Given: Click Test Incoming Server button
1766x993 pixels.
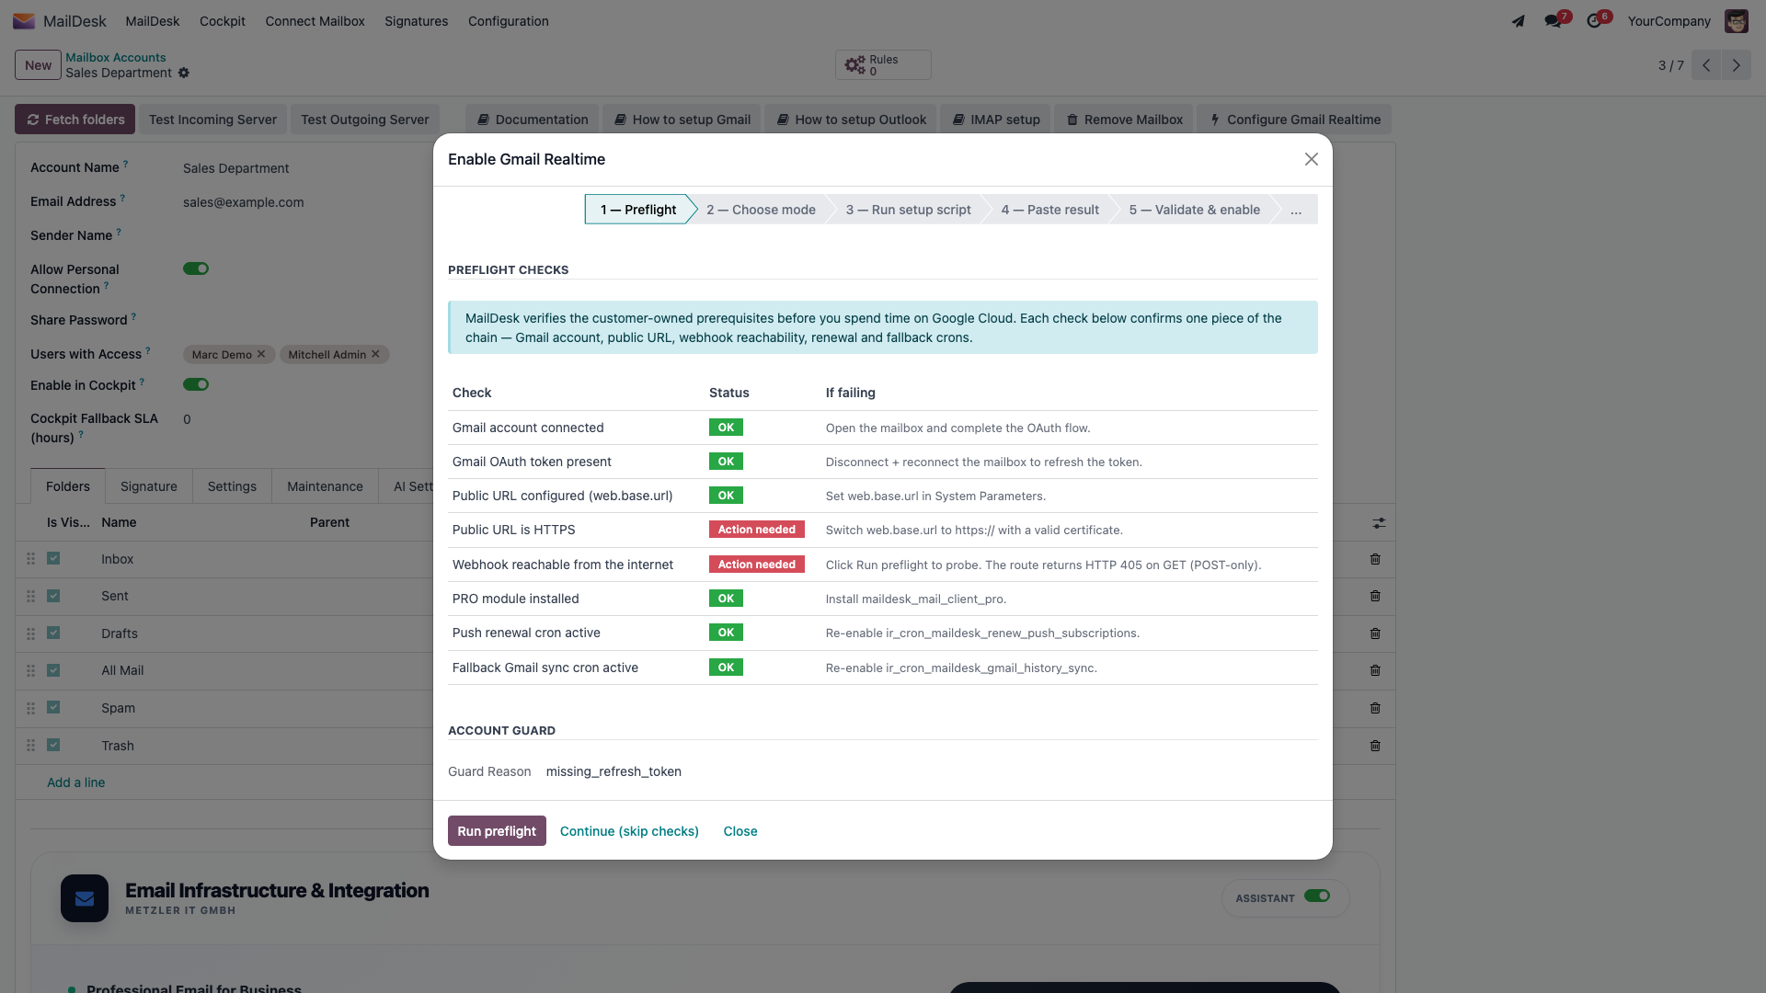Looking at the screenshot, I should pos(212,120).
